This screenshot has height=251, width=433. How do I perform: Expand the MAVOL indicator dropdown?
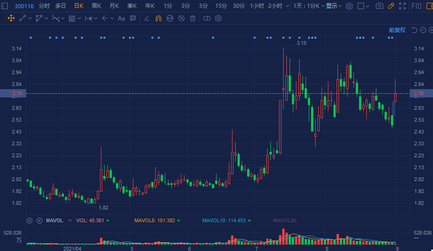(x=70, y=220)
